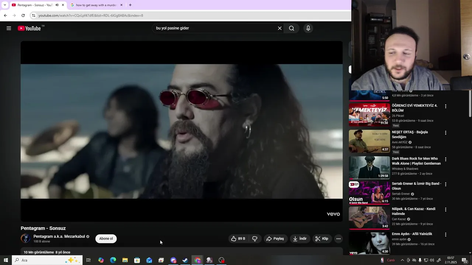
Task: Close the how to get away tab
Action: point(121,5)
